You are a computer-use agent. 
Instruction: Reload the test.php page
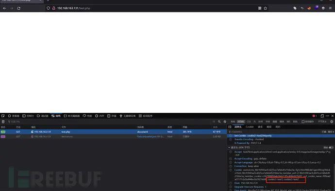tap(19, 8)
